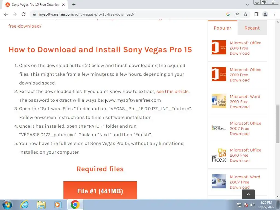Click the 'Required files' heading
Screen dimensions: 280x210
tap(100, 169)
